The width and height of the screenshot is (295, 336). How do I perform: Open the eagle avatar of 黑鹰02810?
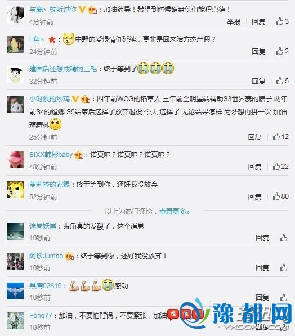pyautogui.click(x=15, y=291)
